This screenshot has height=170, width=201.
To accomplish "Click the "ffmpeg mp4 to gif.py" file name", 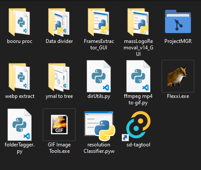I will (138, 100).
